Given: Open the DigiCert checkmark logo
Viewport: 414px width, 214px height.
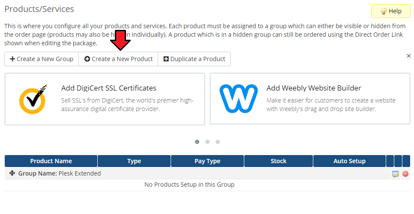Looking at the screenshot, I should [33, 99].
